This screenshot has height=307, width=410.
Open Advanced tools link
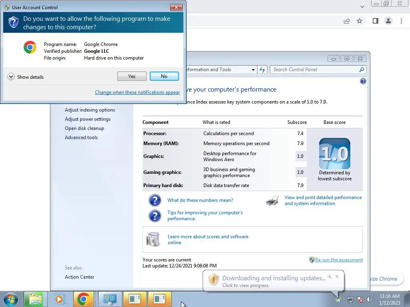(x=81, y=138)
